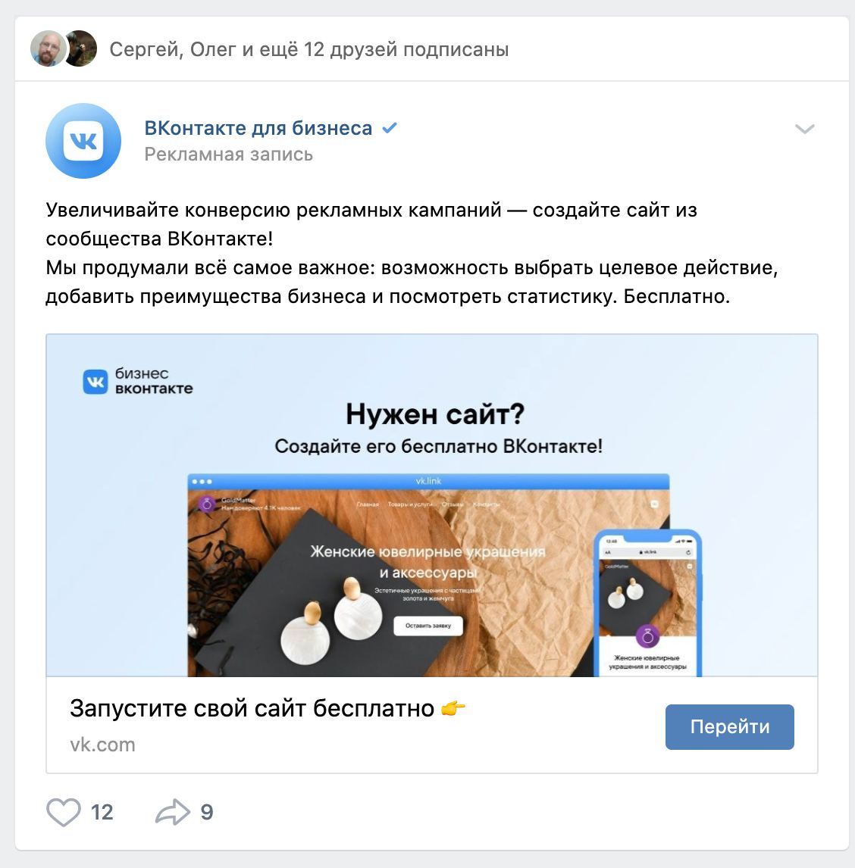This screenshot has height=868, width=855.
Task: Click the VK бизнес logo in banner
Action: [x=138, y=381]
